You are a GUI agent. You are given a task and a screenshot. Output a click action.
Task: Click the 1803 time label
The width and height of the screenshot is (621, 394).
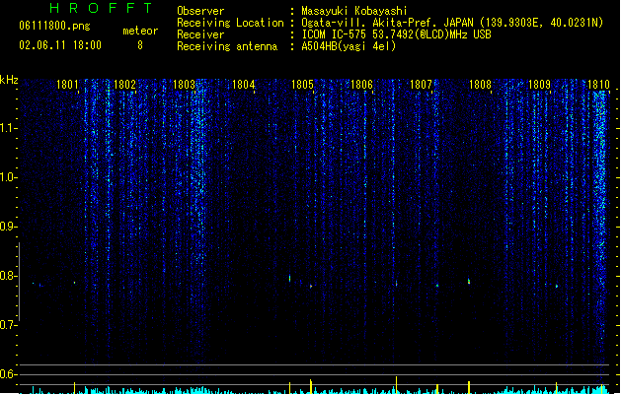click(185, 85)
